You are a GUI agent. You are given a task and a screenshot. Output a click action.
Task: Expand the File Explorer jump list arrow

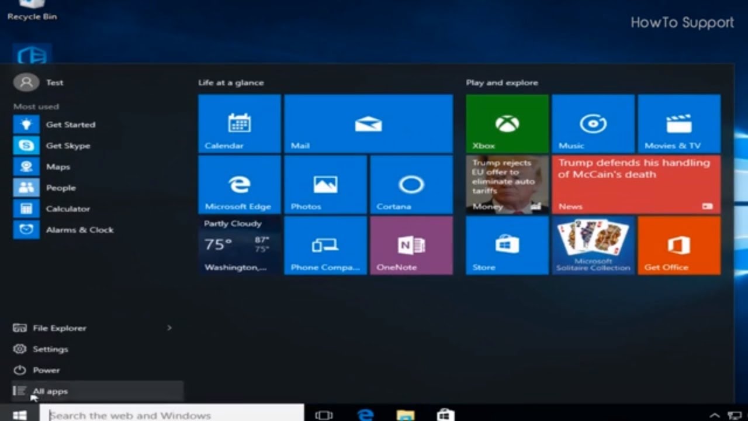(169, 328)
